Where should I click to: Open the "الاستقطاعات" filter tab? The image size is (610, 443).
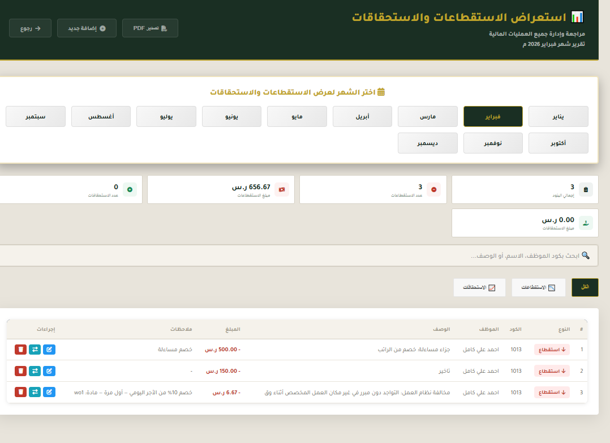(x=538, y=287)
